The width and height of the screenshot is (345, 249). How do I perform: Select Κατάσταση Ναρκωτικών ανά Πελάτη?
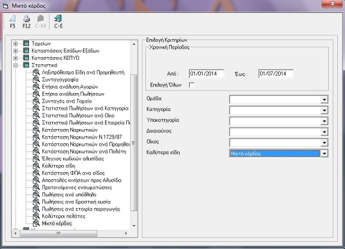point(84,151)
